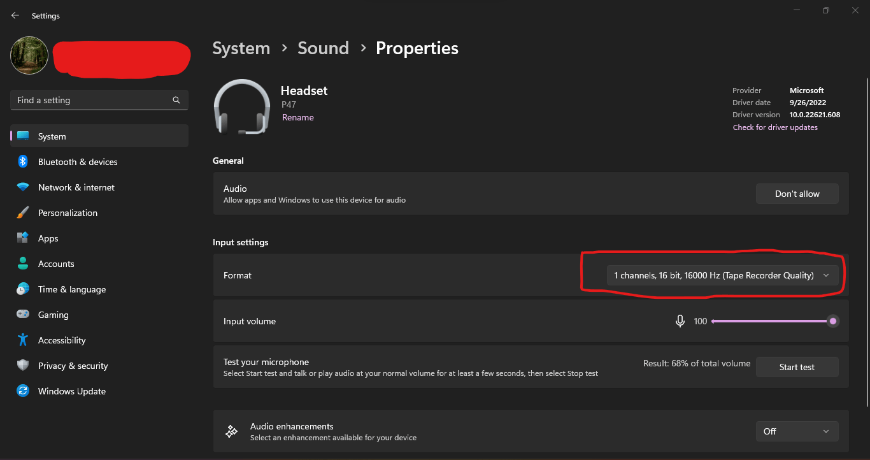Click the Personalization paintbrush icon
The height and width of the screenshot is (460, 870).
23,213
